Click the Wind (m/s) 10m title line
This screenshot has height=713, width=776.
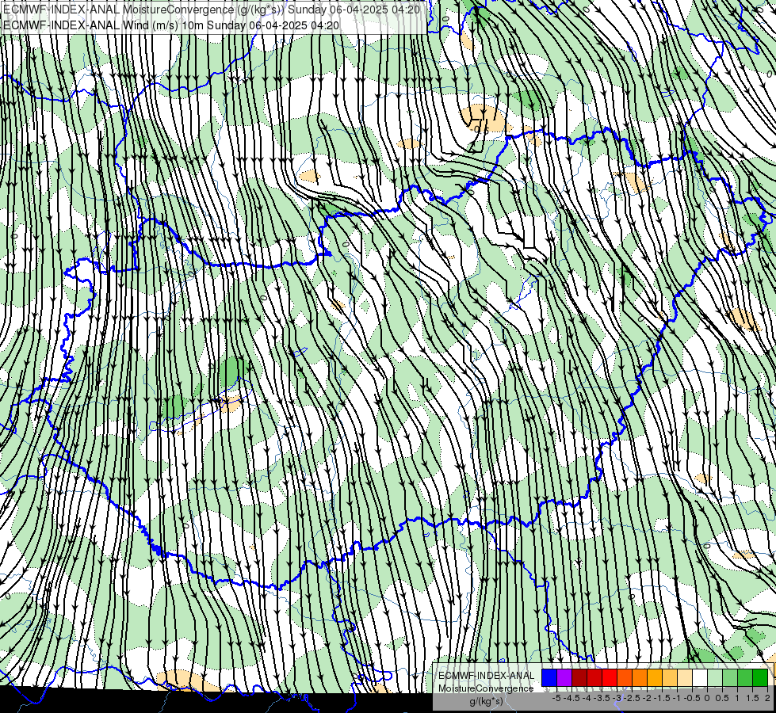coord(171,25)
